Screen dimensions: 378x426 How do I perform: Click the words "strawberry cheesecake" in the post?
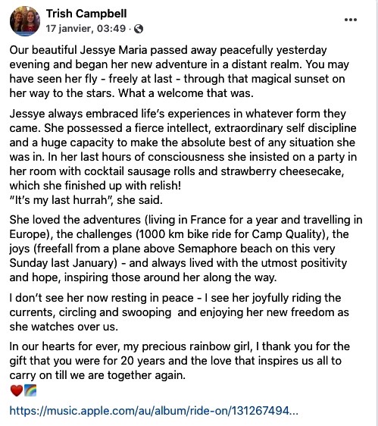point(280,171)
